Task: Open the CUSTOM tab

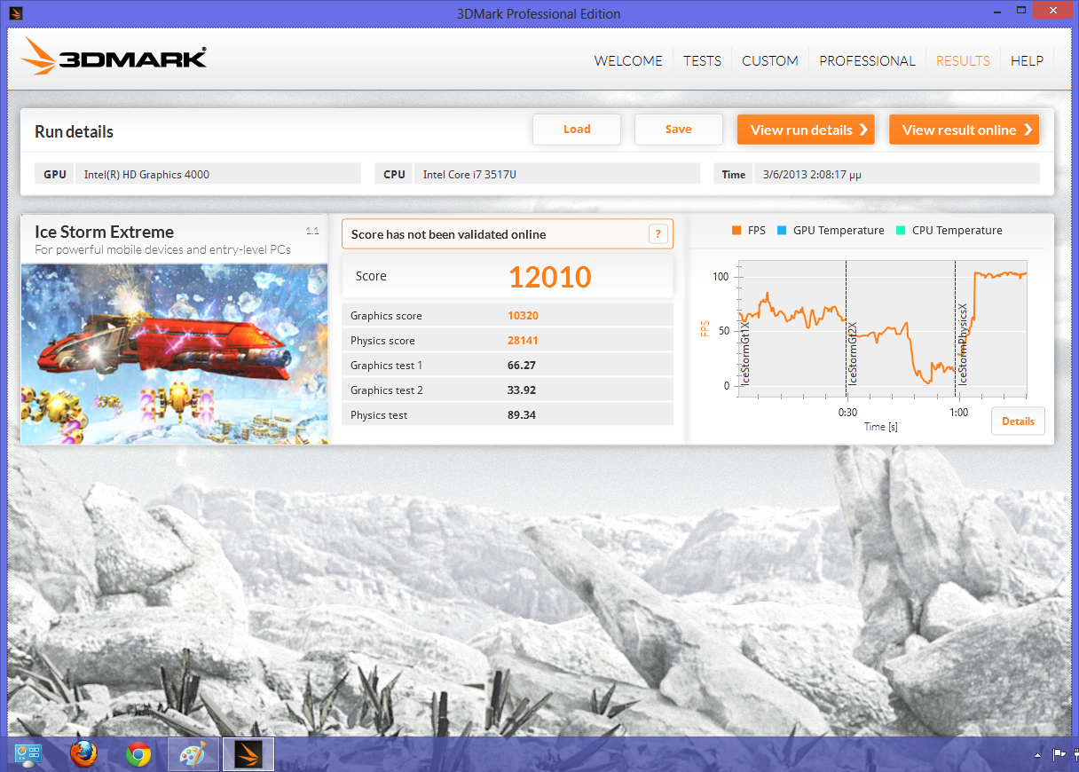Action: 770,60
